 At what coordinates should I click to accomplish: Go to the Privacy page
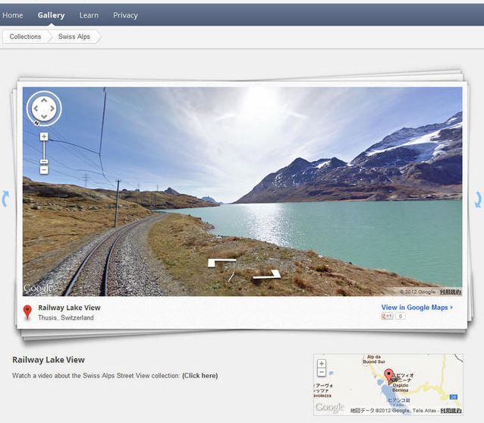point(125,15)
